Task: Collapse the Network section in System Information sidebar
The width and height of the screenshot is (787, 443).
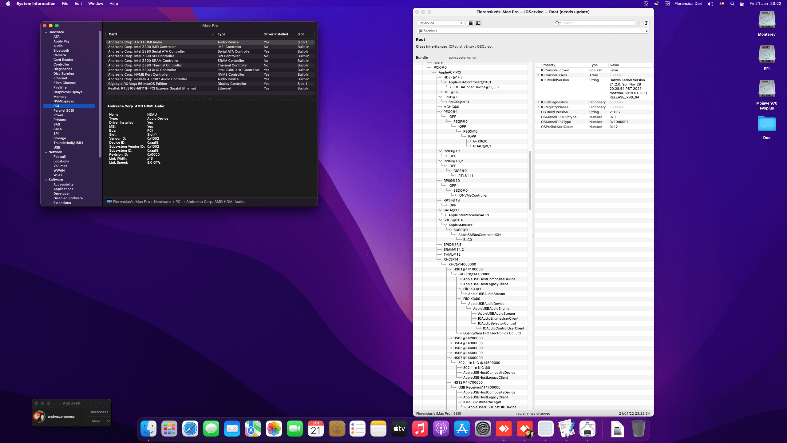Action: pyautogui.click(x=46, y=152)
